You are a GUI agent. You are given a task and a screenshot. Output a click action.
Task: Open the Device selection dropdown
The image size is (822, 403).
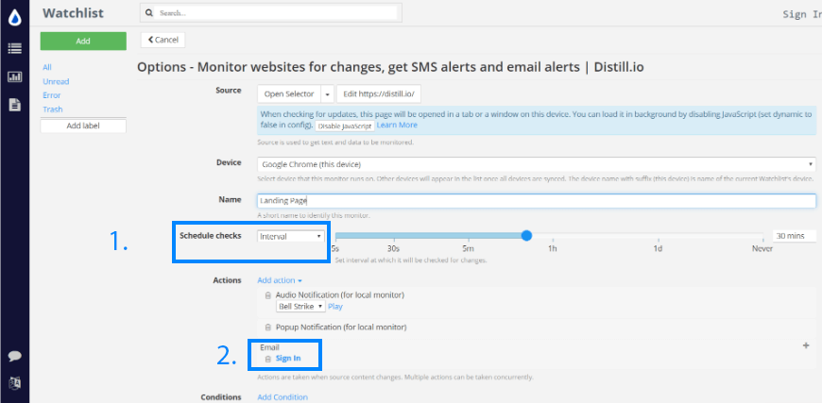click(536, 163)
